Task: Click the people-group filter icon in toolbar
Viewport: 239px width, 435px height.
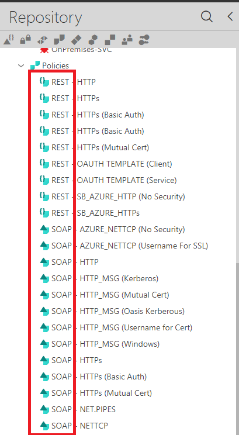Action: [x=127, y=40]
